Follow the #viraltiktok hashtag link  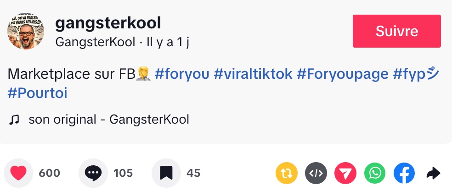pyautogui.click(x=253, y=74)
